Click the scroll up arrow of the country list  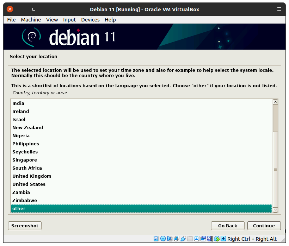click(x=275, y=102)
